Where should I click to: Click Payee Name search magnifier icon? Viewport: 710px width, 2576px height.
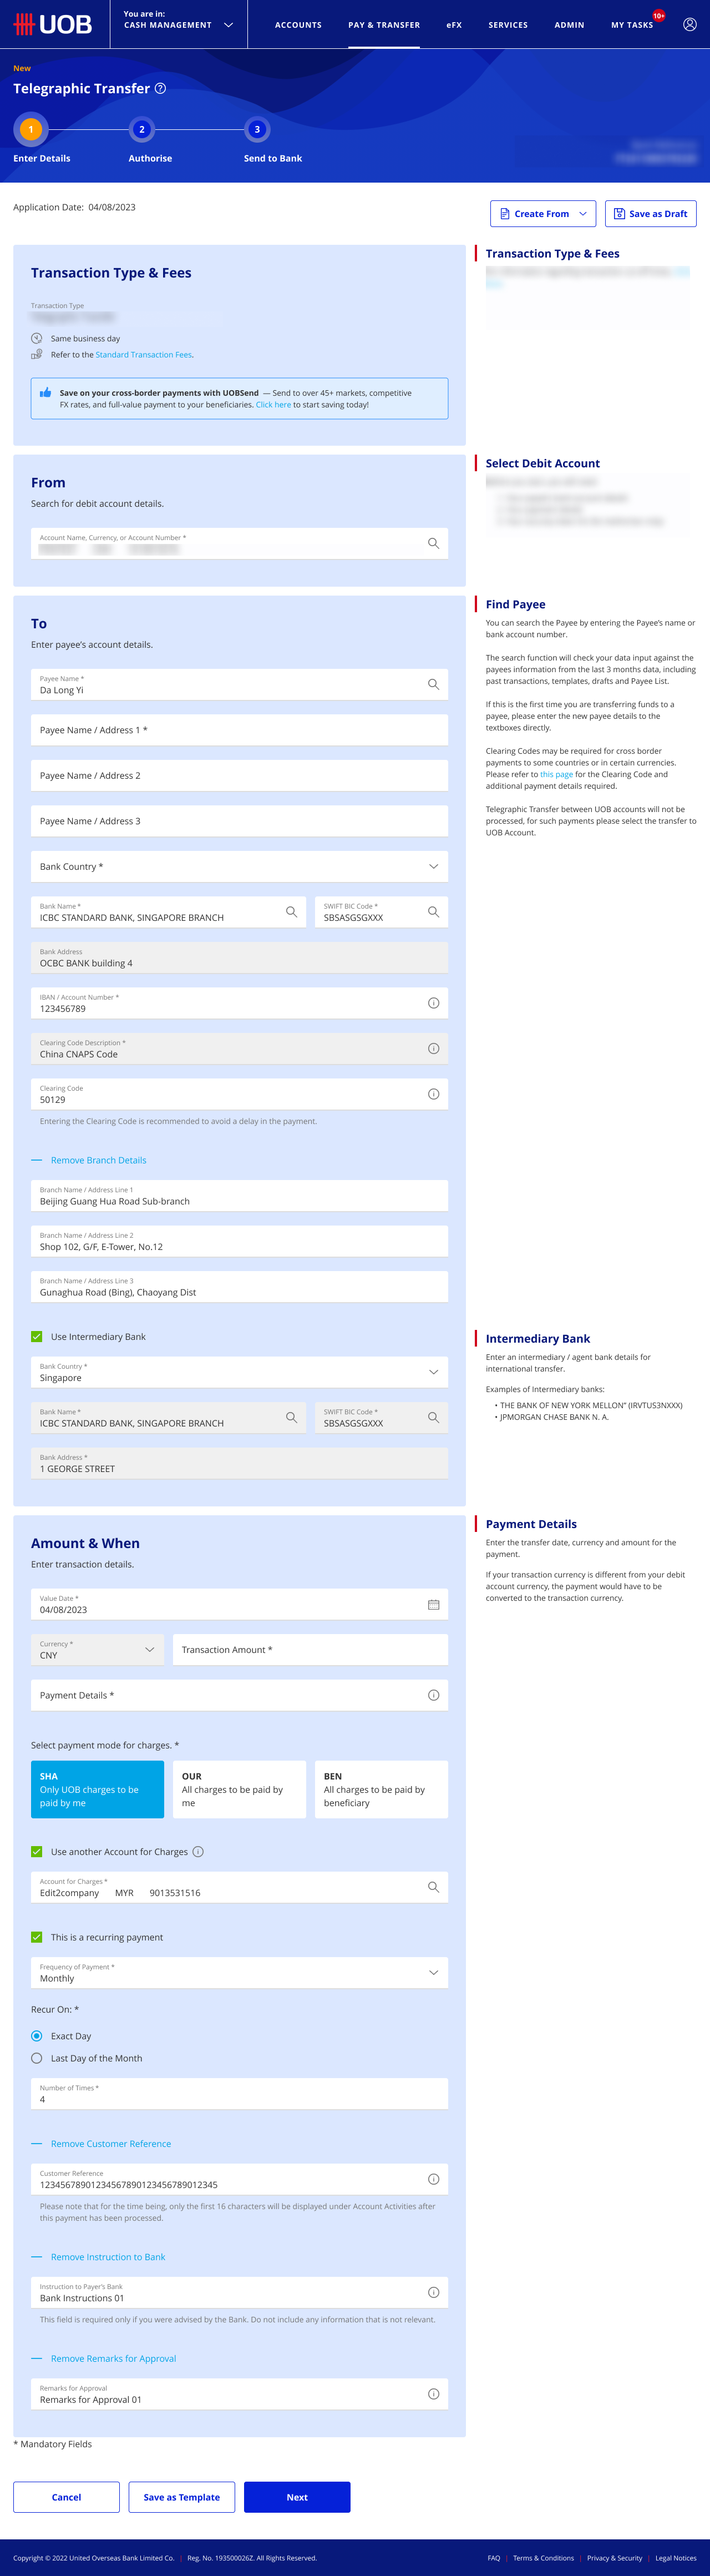coord(433,684)
